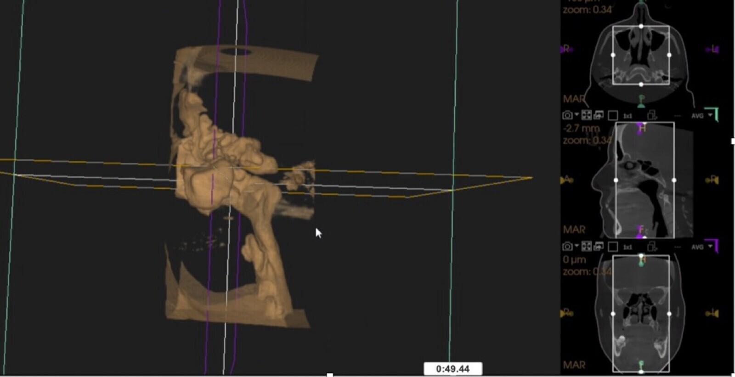Click the camera snapshot icon above the sagittal view
The height and width of the screenshot is (377, 735).
567,115
